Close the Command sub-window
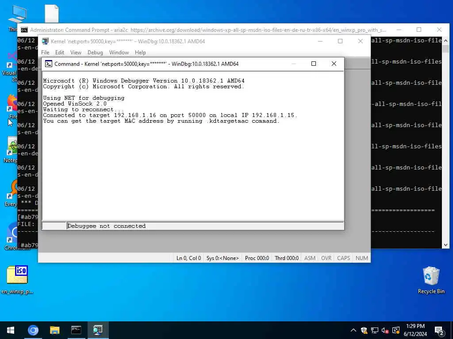The width and height of the screenshot is (453, 339). click(x=334, y=64)
